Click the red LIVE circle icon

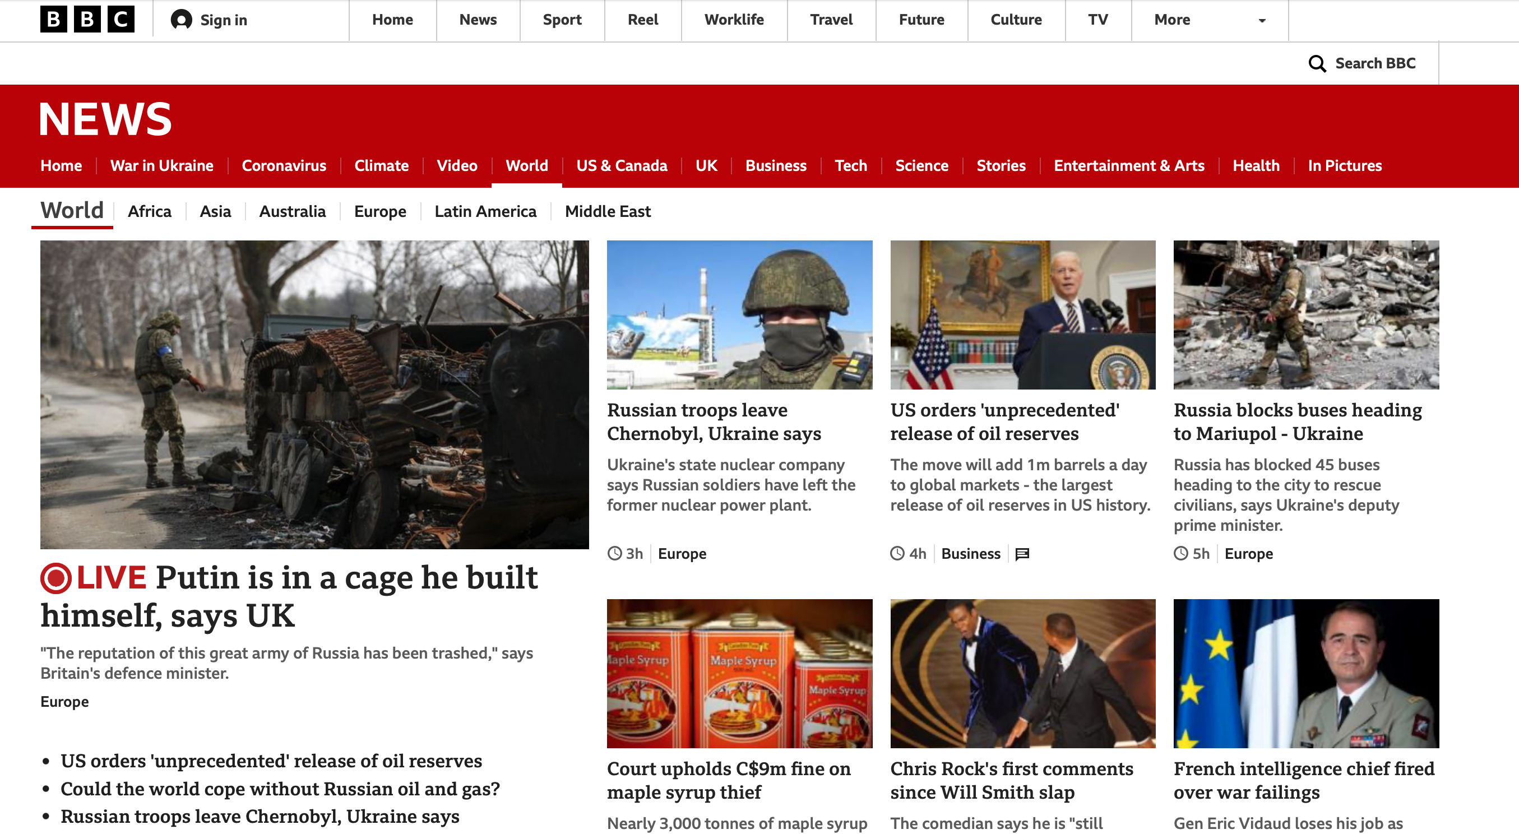coord(56,578)
